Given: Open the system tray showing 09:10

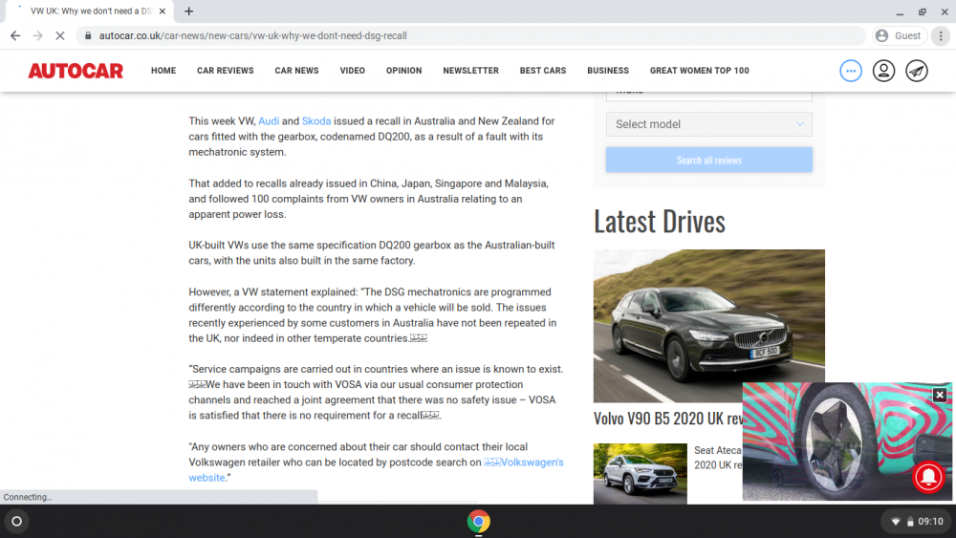Looking at the screenshot, I should (917, 522).
